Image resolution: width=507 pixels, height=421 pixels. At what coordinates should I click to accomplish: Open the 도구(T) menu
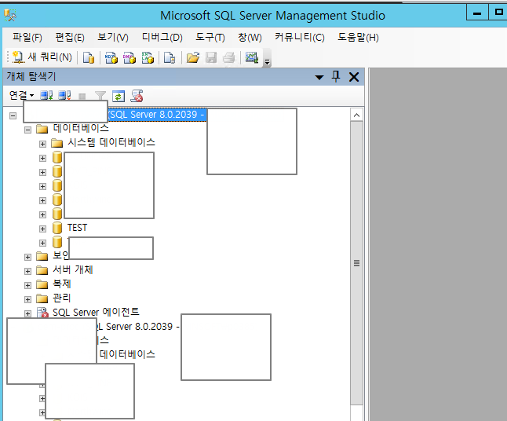210,38
